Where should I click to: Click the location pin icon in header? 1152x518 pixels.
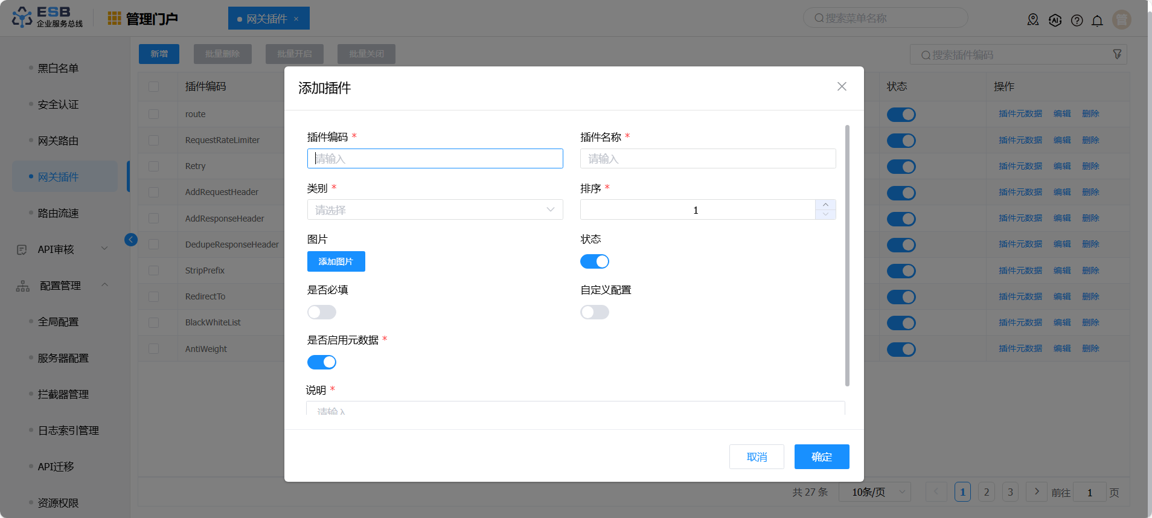click(1033, 20)
